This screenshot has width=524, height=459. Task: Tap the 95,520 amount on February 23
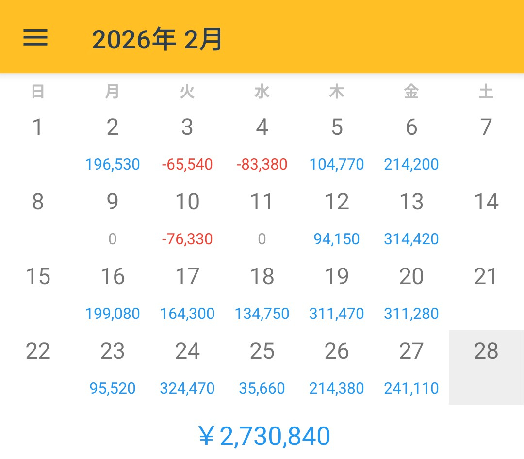113,388
